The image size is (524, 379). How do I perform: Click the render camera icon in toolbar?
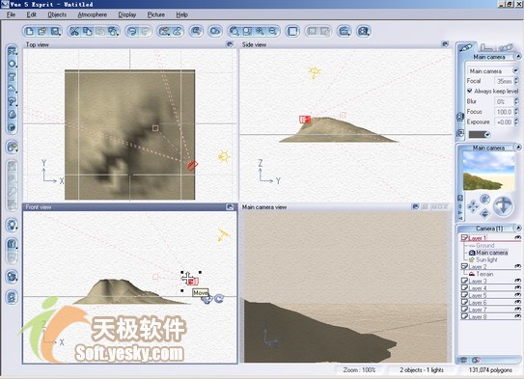pos(363,32)
